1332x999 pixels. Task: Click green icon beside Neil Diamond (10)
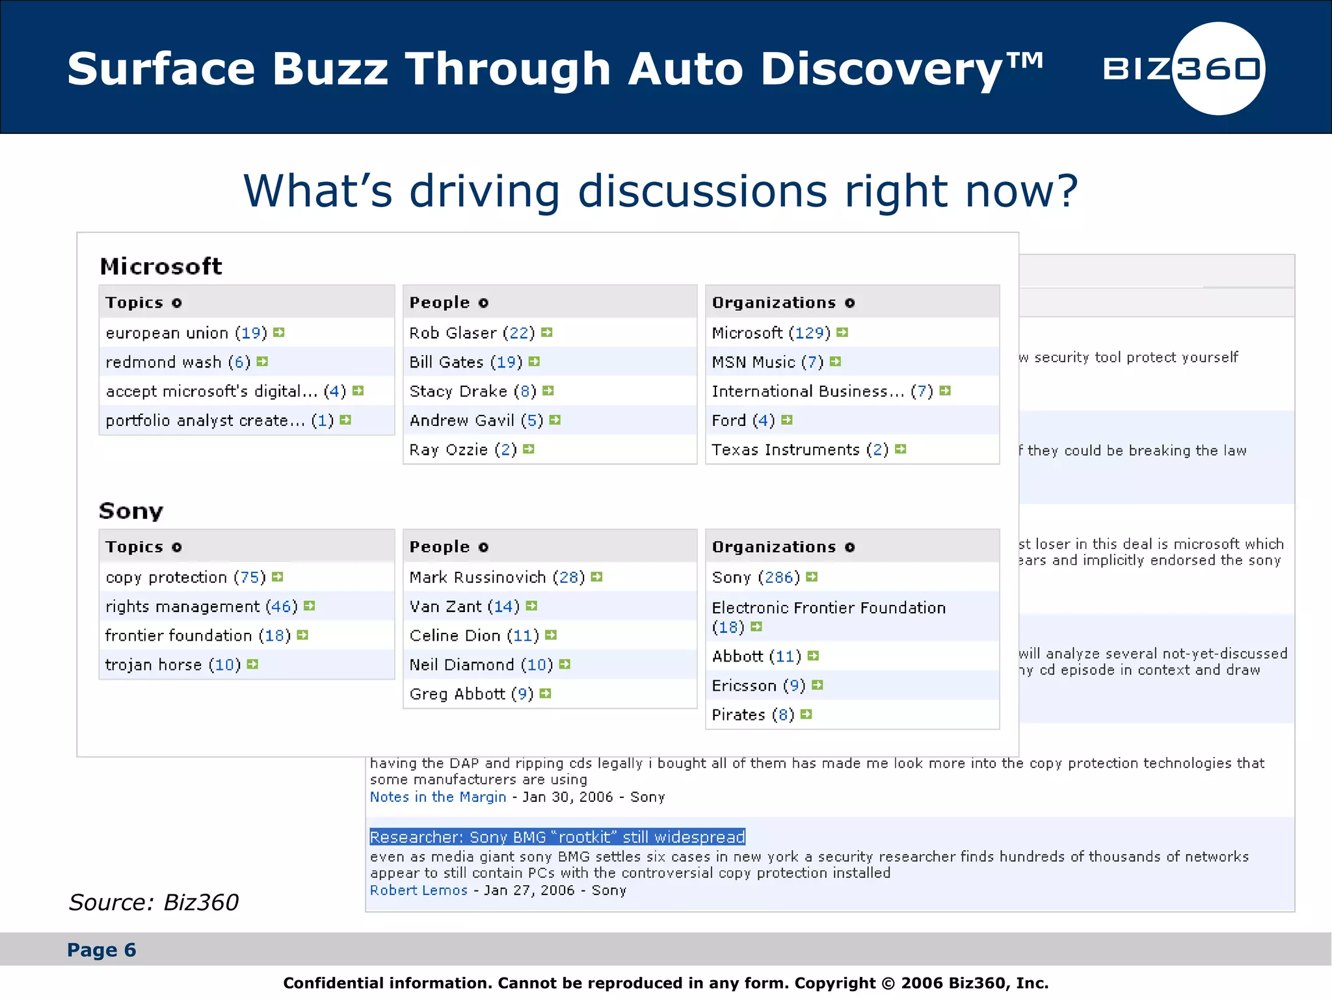tap(565, 665)
